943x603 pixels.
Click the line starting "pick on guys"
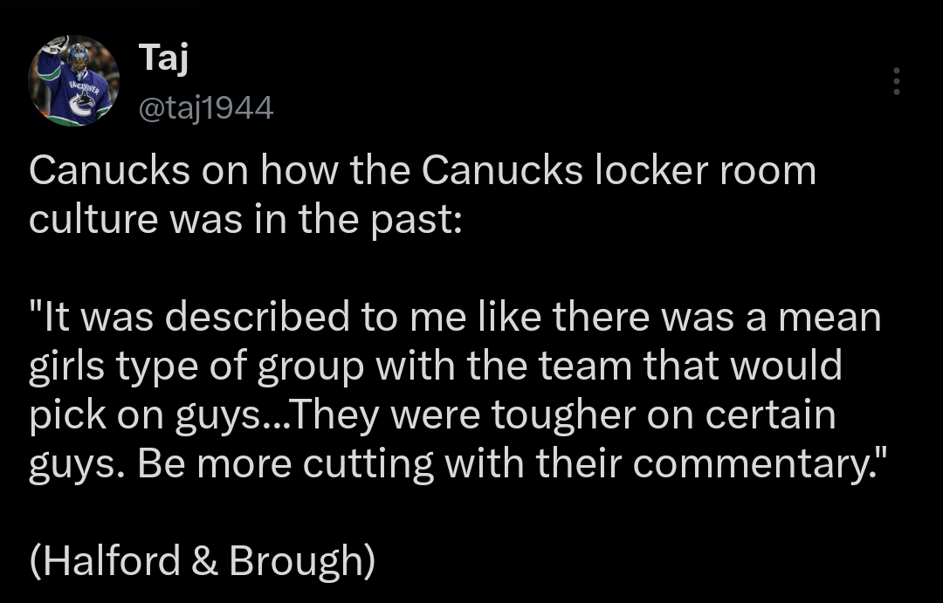pyautogui.click(x=432, y=415)
